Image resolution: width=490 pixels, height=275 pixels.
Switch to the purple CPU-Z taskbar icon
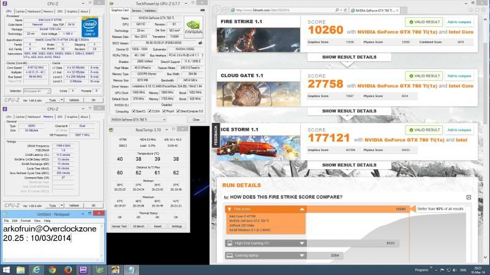pos(83,269)
